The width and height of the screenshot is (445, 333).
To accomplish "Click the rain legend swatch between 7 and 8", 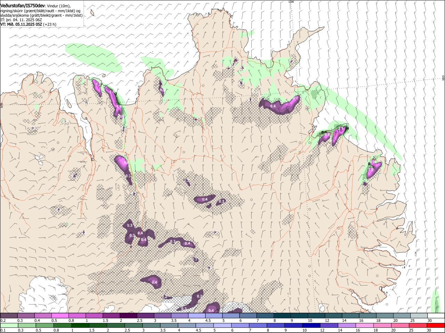I will [x=258, y=325].
